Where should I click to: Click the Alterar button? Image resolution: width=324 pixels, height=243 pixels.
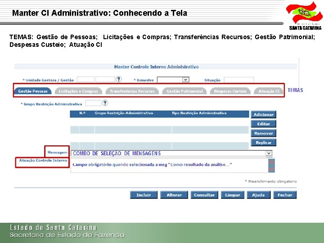[x=174, y=195]
